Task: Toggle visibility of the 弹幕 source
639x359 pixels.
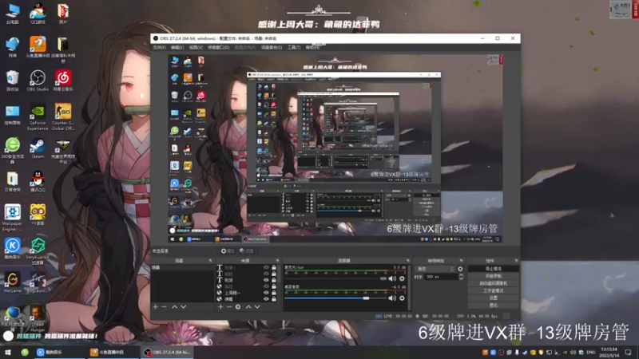Action: coord(266,298)
